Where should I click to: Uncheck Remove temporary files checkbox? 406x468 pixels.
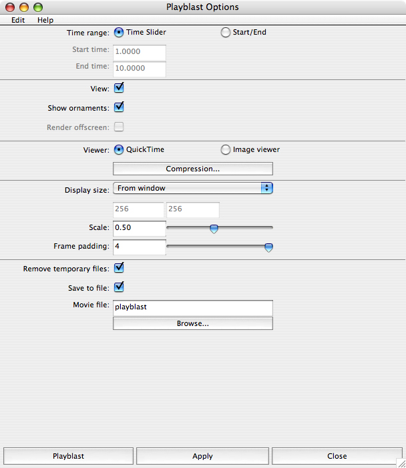click(119, 268)
